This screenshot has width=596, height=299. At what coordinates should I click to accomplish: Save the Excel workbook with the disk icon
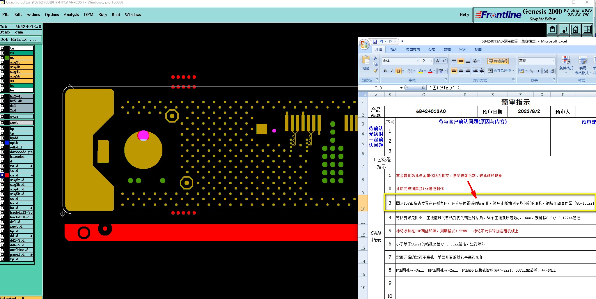(x=375, y=42)
